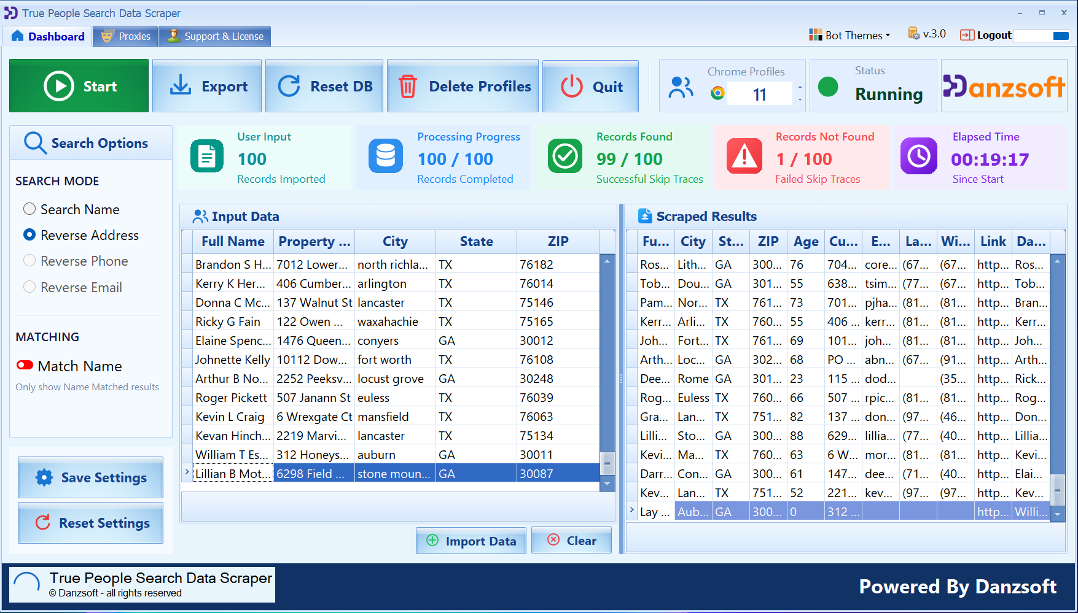Click the Clear button
Image resolution: width=1078 pixels, height=613 pixels.
tap(571, 541)
